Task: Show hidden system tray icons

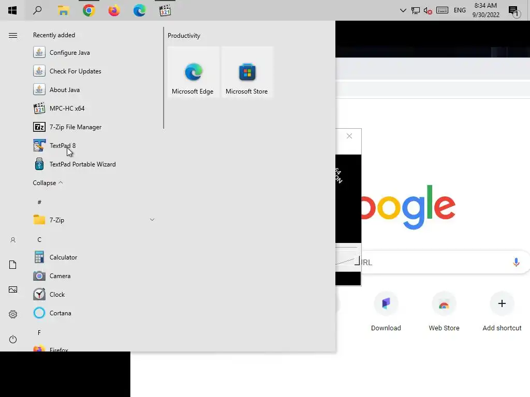Action: 403,10
